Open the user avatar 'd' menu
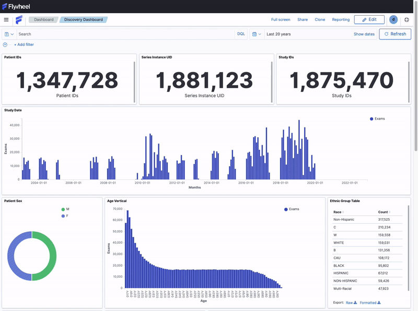The image size is (418, 311). (x=393, y=20)
